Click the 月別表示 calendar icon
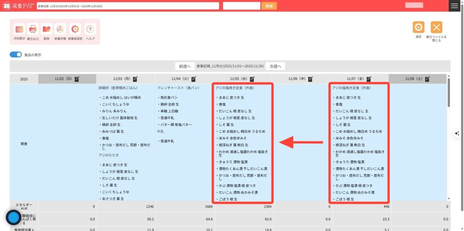This screenshot has width=464, height=231. (x=19, y=29)
